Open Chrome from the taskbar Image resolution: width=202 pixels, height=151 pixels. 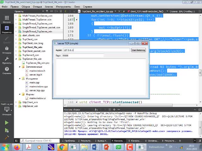[62, 147]
